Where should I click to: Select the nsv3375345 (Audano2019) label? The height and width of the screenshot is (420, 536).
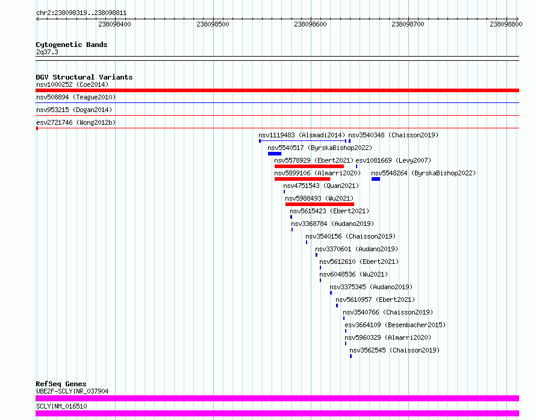pos(371,287)
